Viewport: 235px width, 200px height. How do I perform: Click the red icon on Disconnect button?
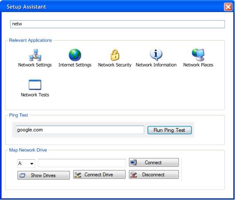(134, 175)
